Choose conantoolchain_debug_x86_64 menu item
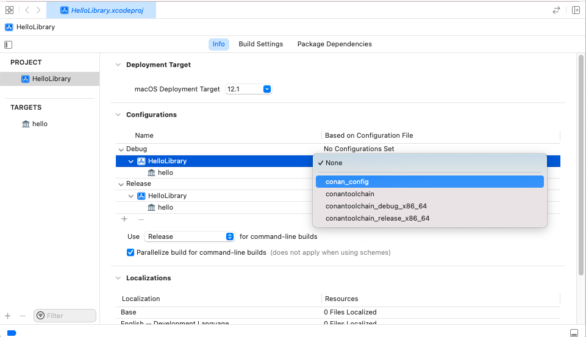The width and height of the screenshot is (586, 337). [430, 206]
